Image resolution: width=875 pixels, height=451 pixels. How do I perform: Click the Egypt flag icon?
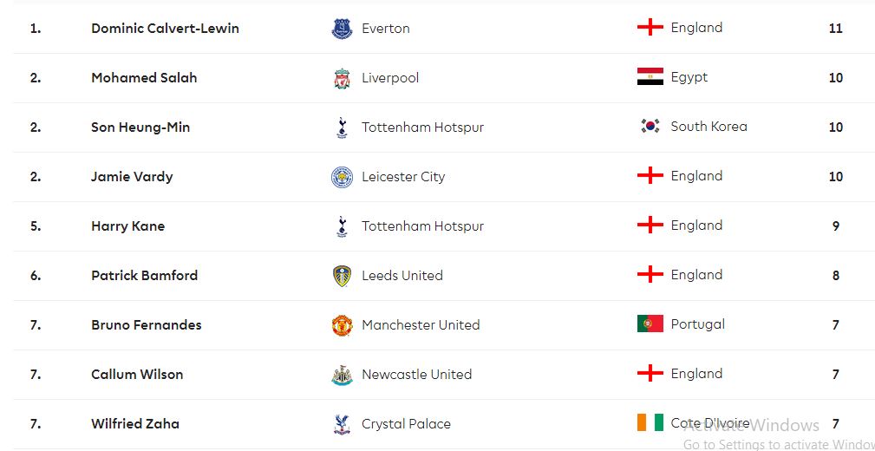click(x=650, y=77)
